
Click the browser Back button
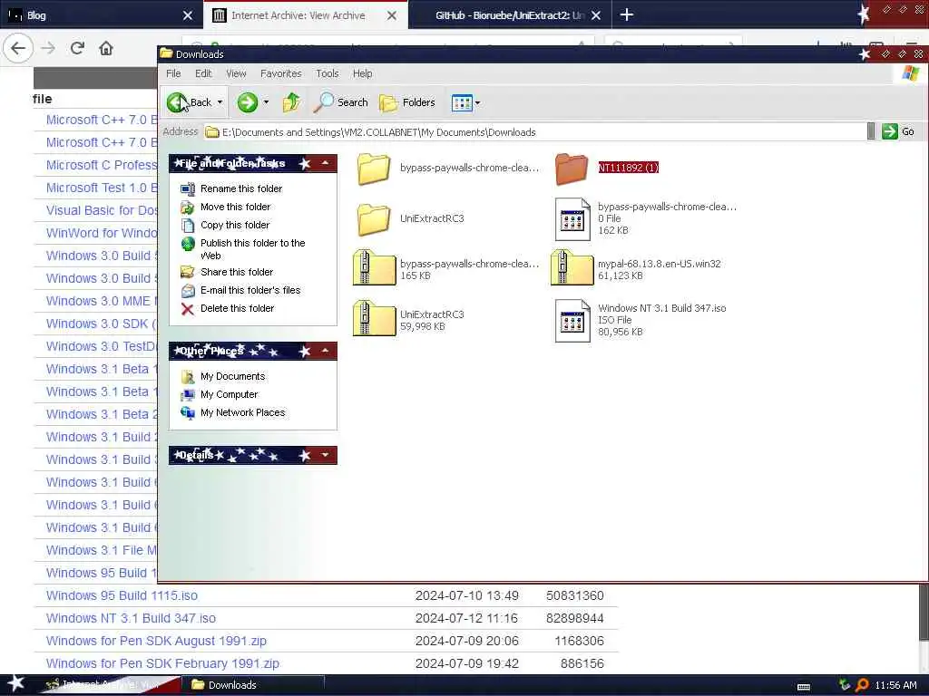18,49
